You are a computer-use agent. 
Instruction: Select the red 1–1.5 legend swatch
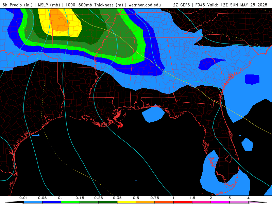pyautogui.click(x=183, y=202)
